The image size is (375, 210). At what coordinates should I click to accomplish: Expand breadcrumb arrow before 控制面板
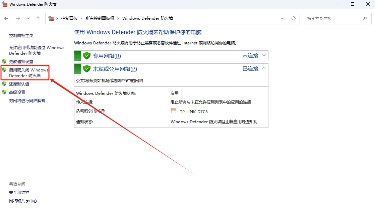[x=57, y=18]
